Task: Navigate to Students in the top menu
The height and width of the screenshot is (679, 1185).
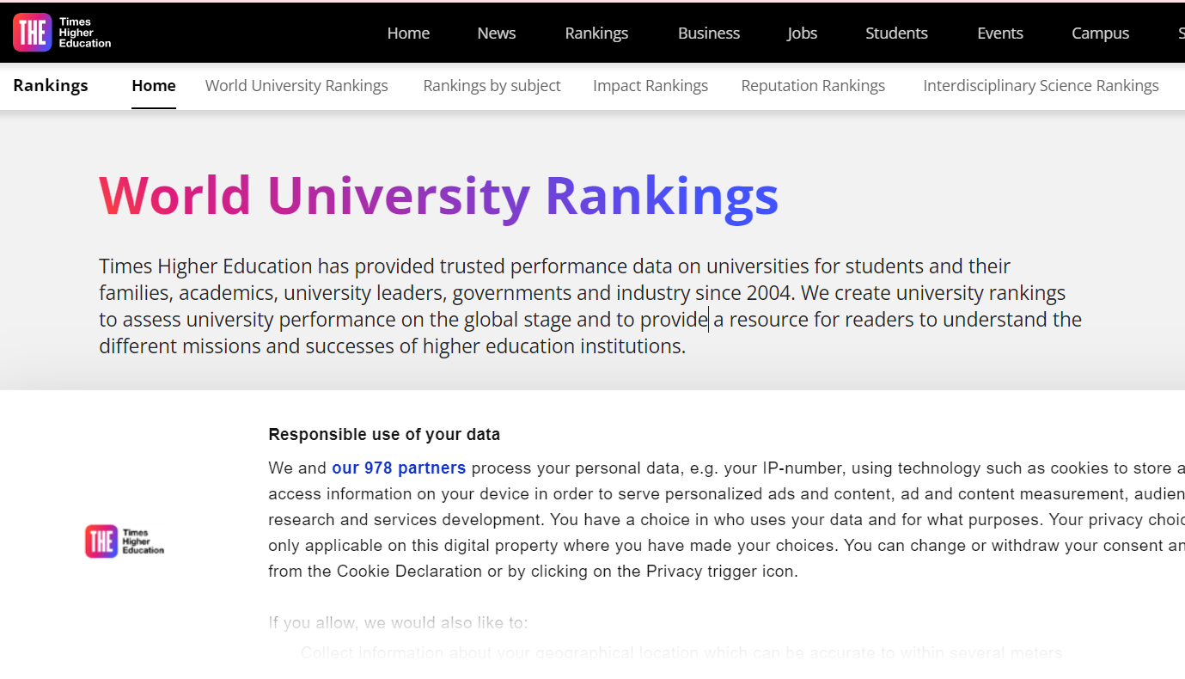Action: click(896, 34)
